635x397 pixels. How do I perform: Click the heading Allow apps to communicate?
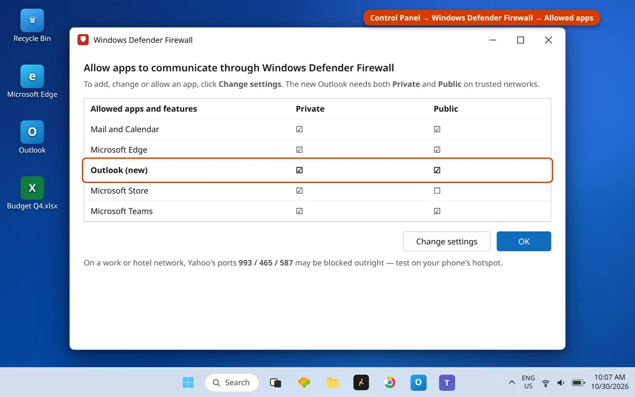tap(239, 68)
